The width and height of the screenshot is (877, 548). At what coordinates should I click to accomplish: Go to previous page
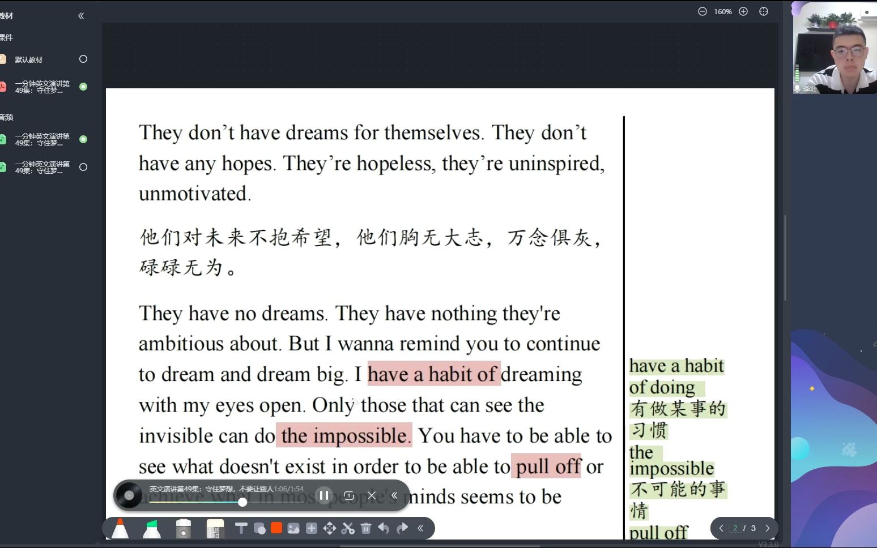(x=721, y=528)
